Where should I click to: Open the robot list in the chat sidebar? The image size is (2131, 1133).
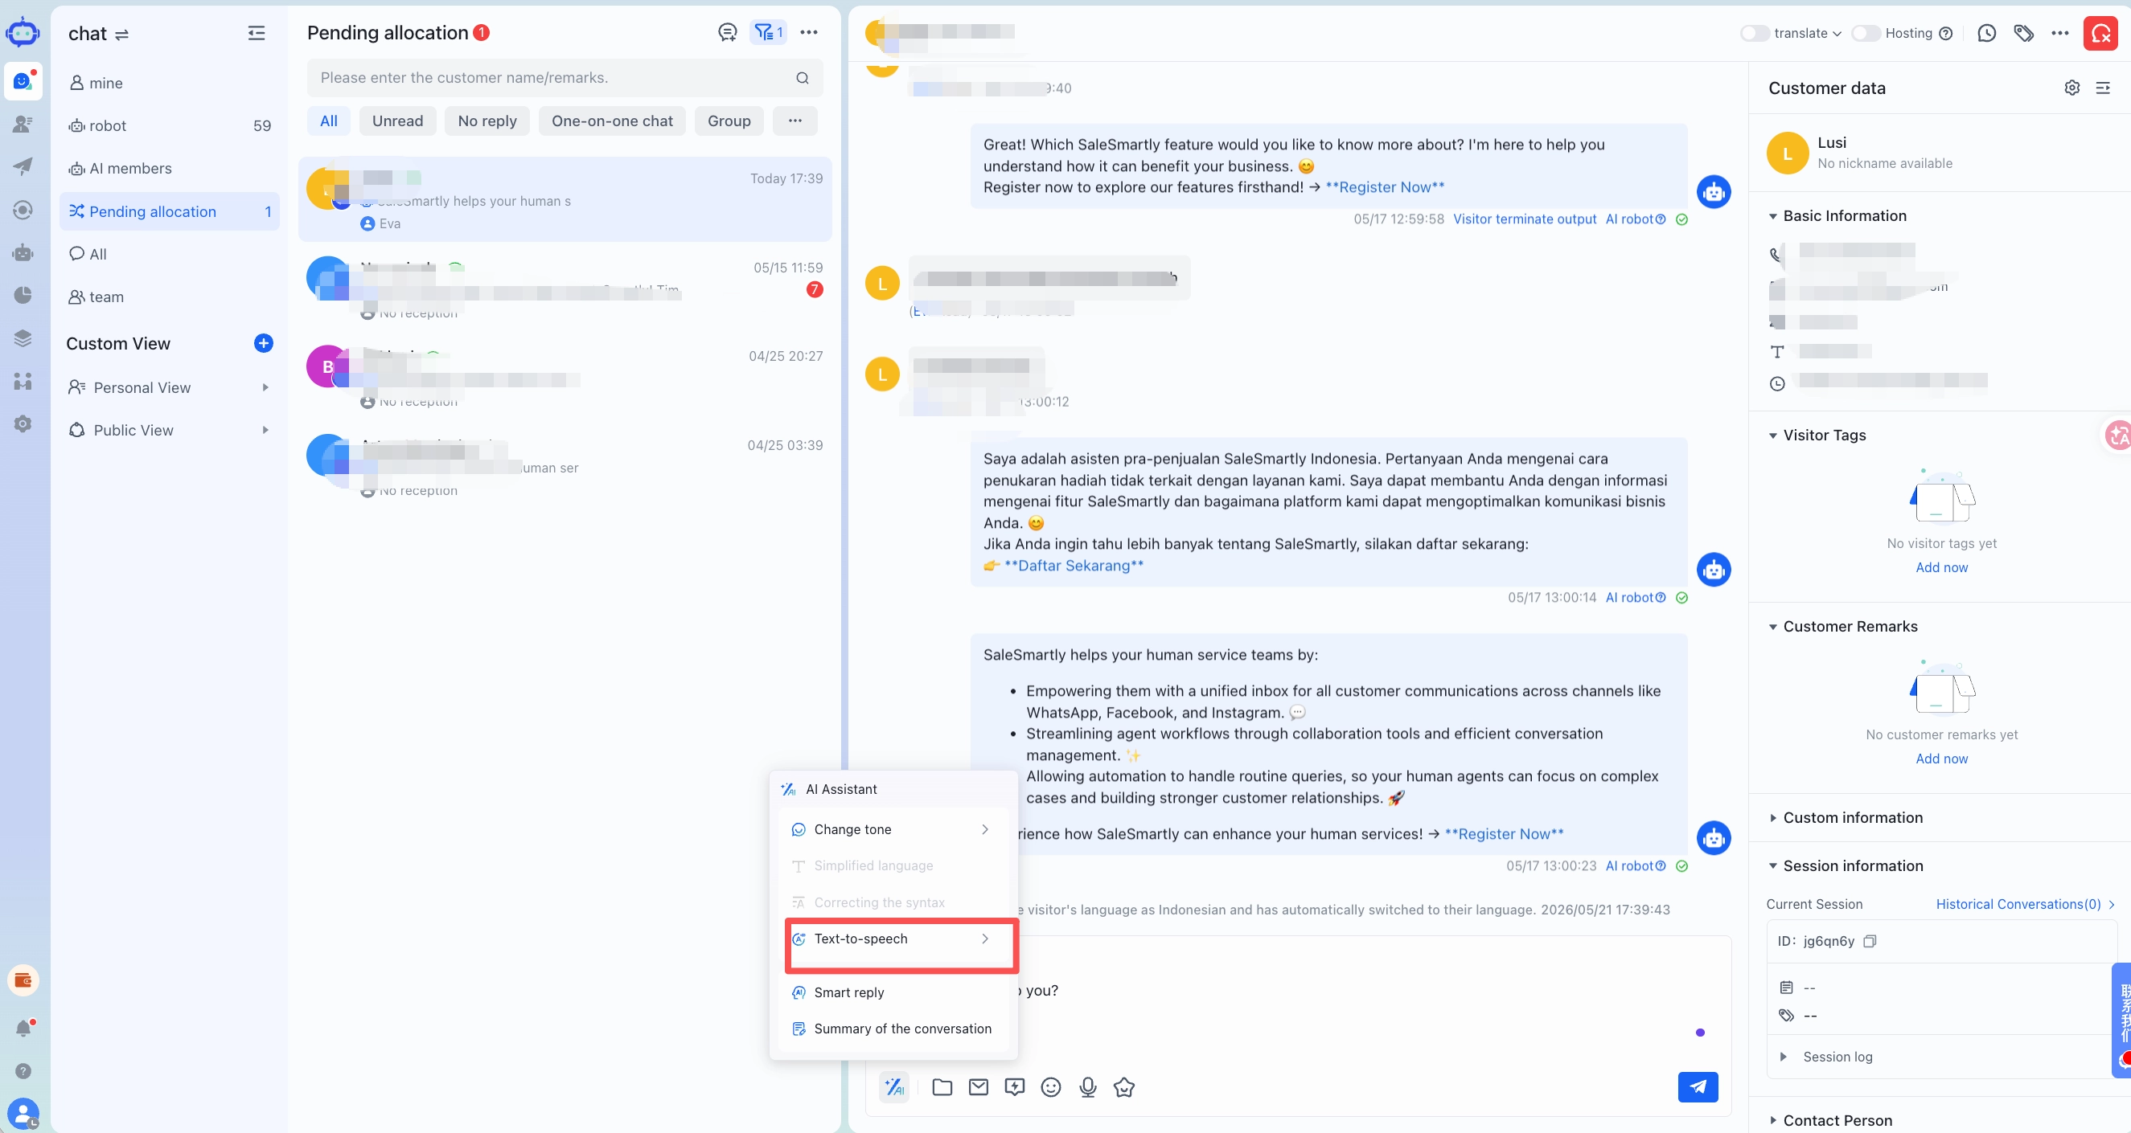(x=169, y=125)
